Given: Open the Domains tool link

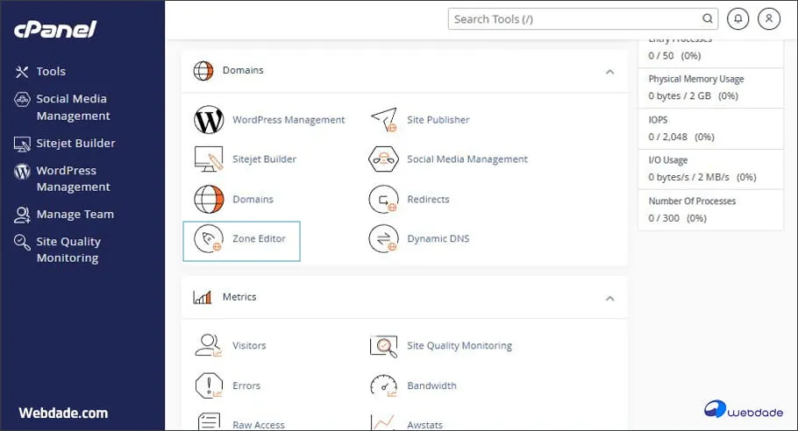Looking at the screenshot, I should 253,199.
